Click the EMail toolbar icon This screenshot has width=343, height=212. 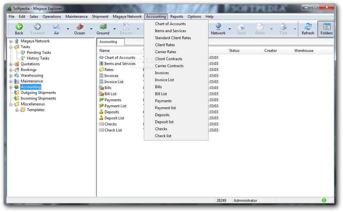point(260,27)
